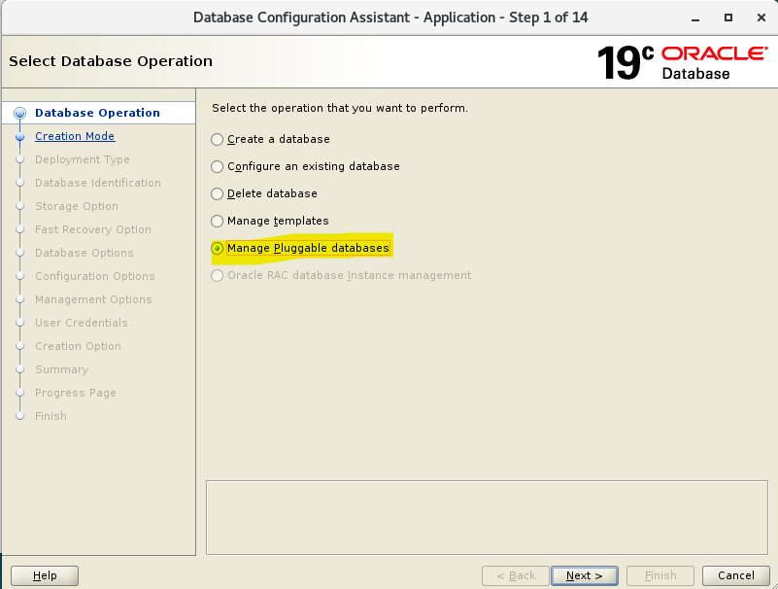778x589 pixels.
Task: Close the Database Configuration Assistant window
Action: 761,17
